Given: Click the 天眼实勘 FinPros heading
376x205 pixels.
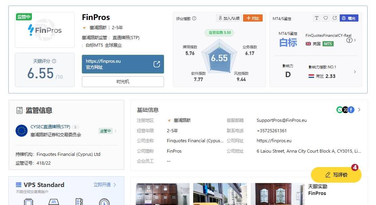Looking at the screenshot, I should (x=317, y=190).
